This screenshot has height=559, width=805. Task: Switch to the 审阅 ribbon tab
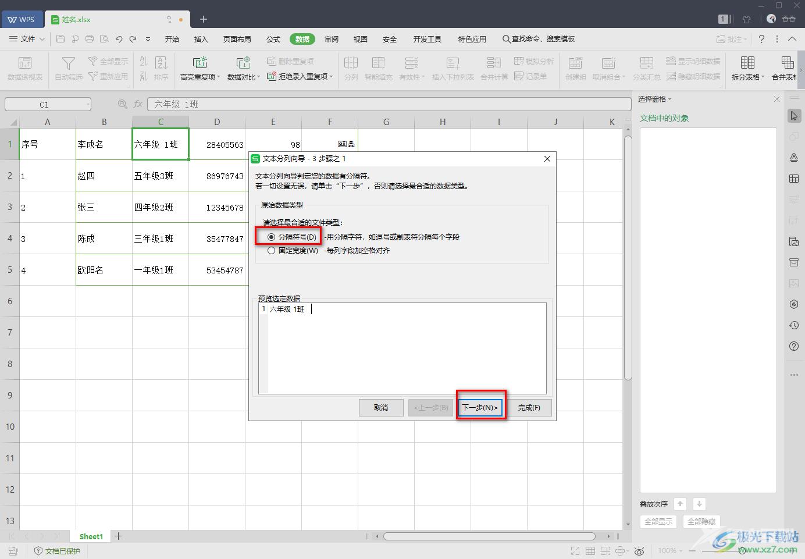(332, 39)
